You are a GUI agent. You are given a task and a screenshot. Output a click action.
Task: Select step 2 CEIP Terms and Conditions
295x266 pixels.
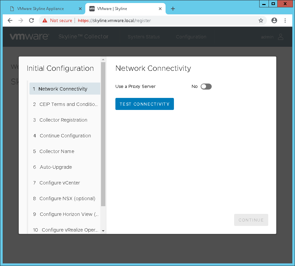pos(65,104)
